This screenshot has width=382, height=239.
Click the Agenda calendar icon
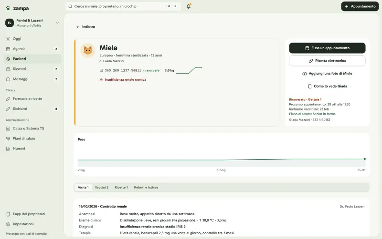click(x=8, y=49)
